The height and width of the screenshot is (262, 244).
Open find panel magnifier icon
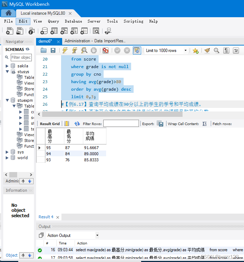pyautogui.click(x=216, y=50)
